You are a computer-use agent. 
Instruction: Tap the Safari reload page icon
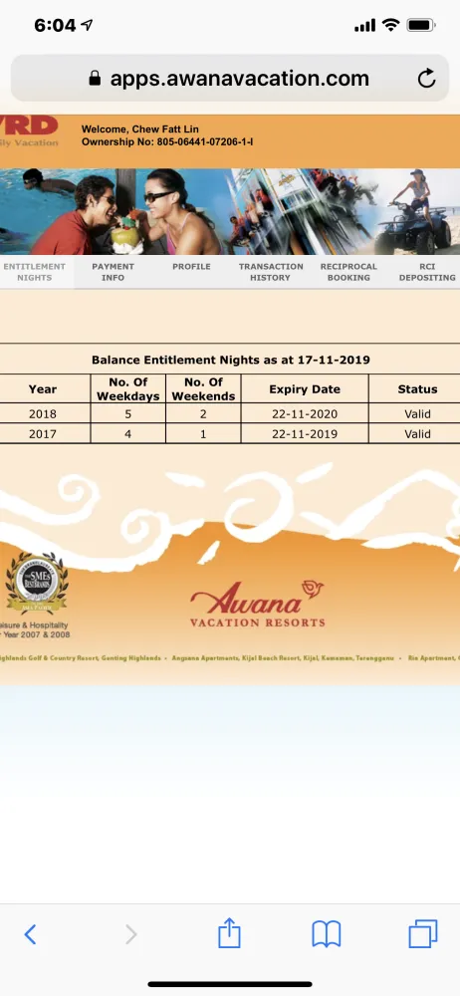[x=426, y=78]
